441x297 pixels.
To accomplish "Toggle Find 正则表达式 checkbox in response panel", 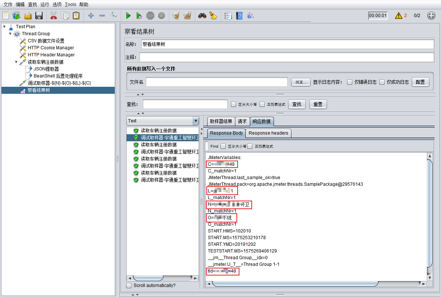I will coord(250,146).
